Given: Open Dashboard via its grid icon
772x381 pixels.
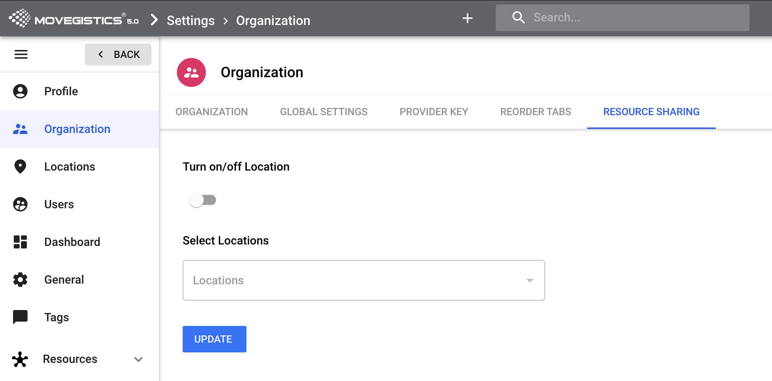Looking at the screenshot, I should pyautogui.click(x=20, y=242).
